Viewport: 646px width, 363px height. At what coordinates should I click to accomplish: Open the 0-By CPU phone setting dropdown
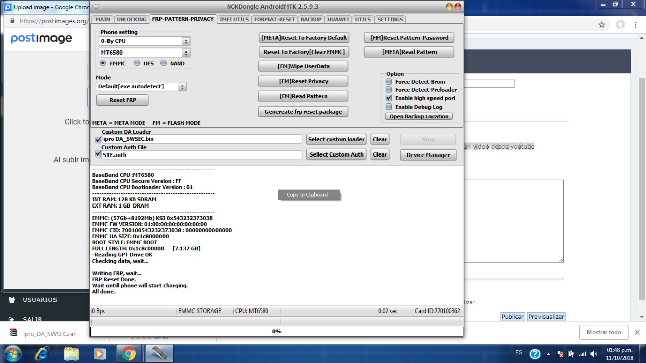pyautogui.click(x=144, y=41)
